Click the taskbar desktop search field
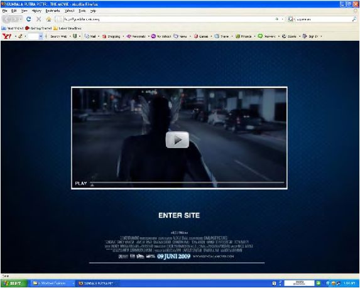Image resolution: width=360 pixels, height=288 pixels. pos(299,283)
